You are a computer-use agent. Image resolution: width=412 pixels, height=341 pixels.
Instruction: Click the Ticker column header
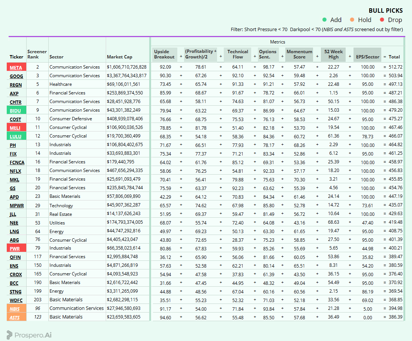16,57
